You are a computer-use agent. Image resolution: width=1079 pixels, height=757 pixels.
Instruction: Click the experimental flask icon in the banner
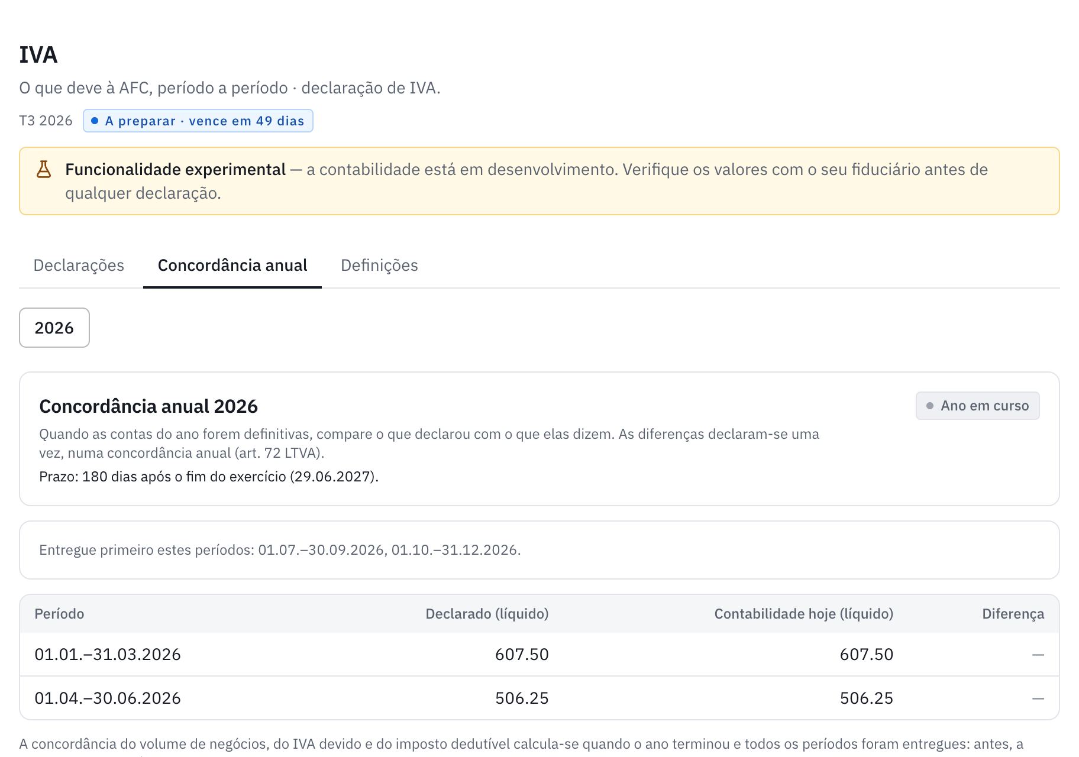pyautogui.click(x=44, y=170)
